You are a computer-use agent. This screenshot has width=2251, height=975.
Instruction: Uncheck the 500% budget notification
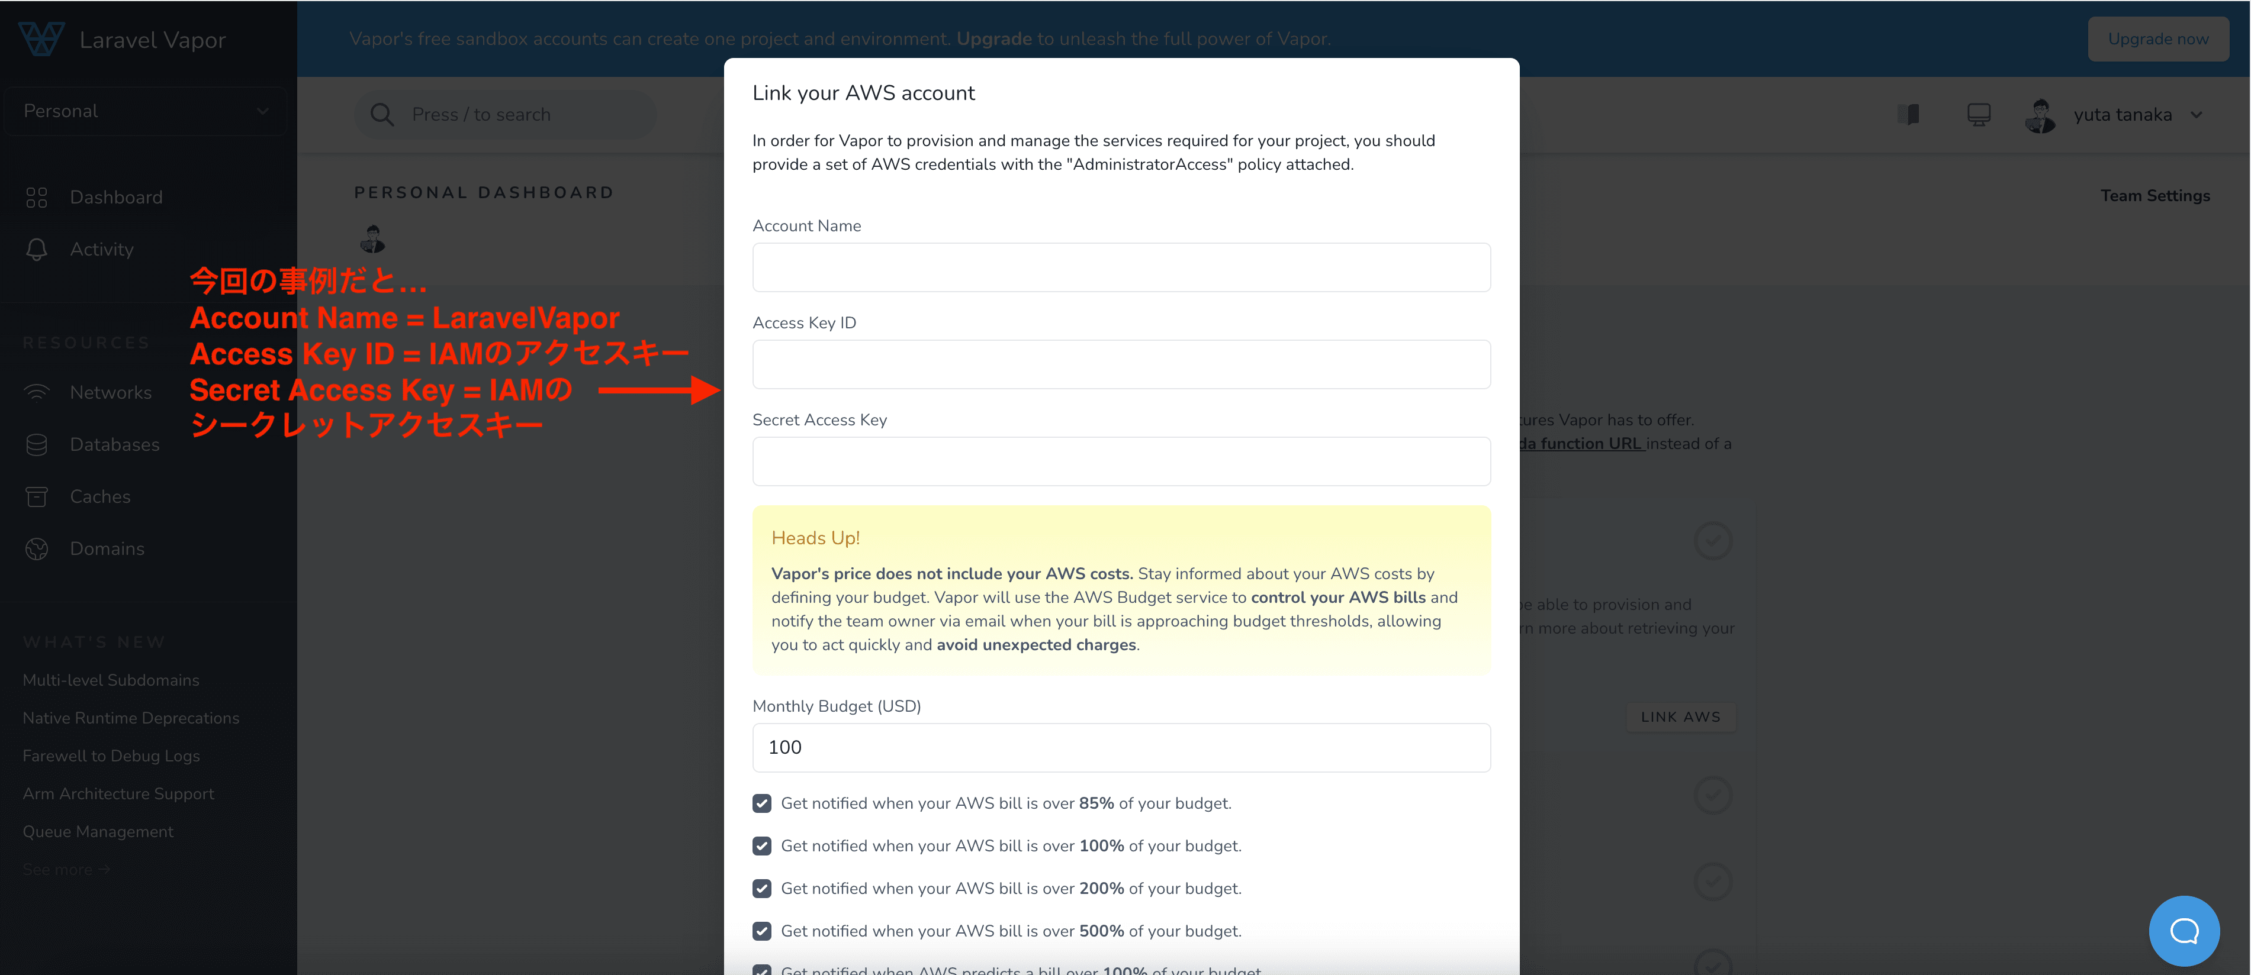click(x=762, y=931)
